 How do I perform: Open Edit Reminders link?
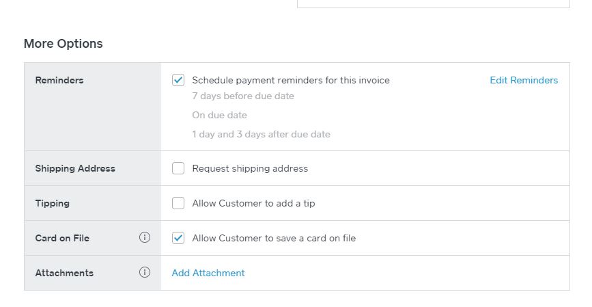[x=524, y=80]
